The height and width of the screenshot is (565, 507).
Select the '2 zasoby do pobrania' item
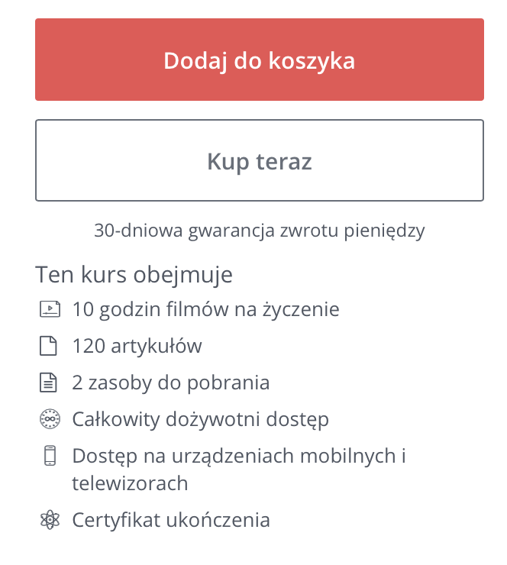[170, 383]
